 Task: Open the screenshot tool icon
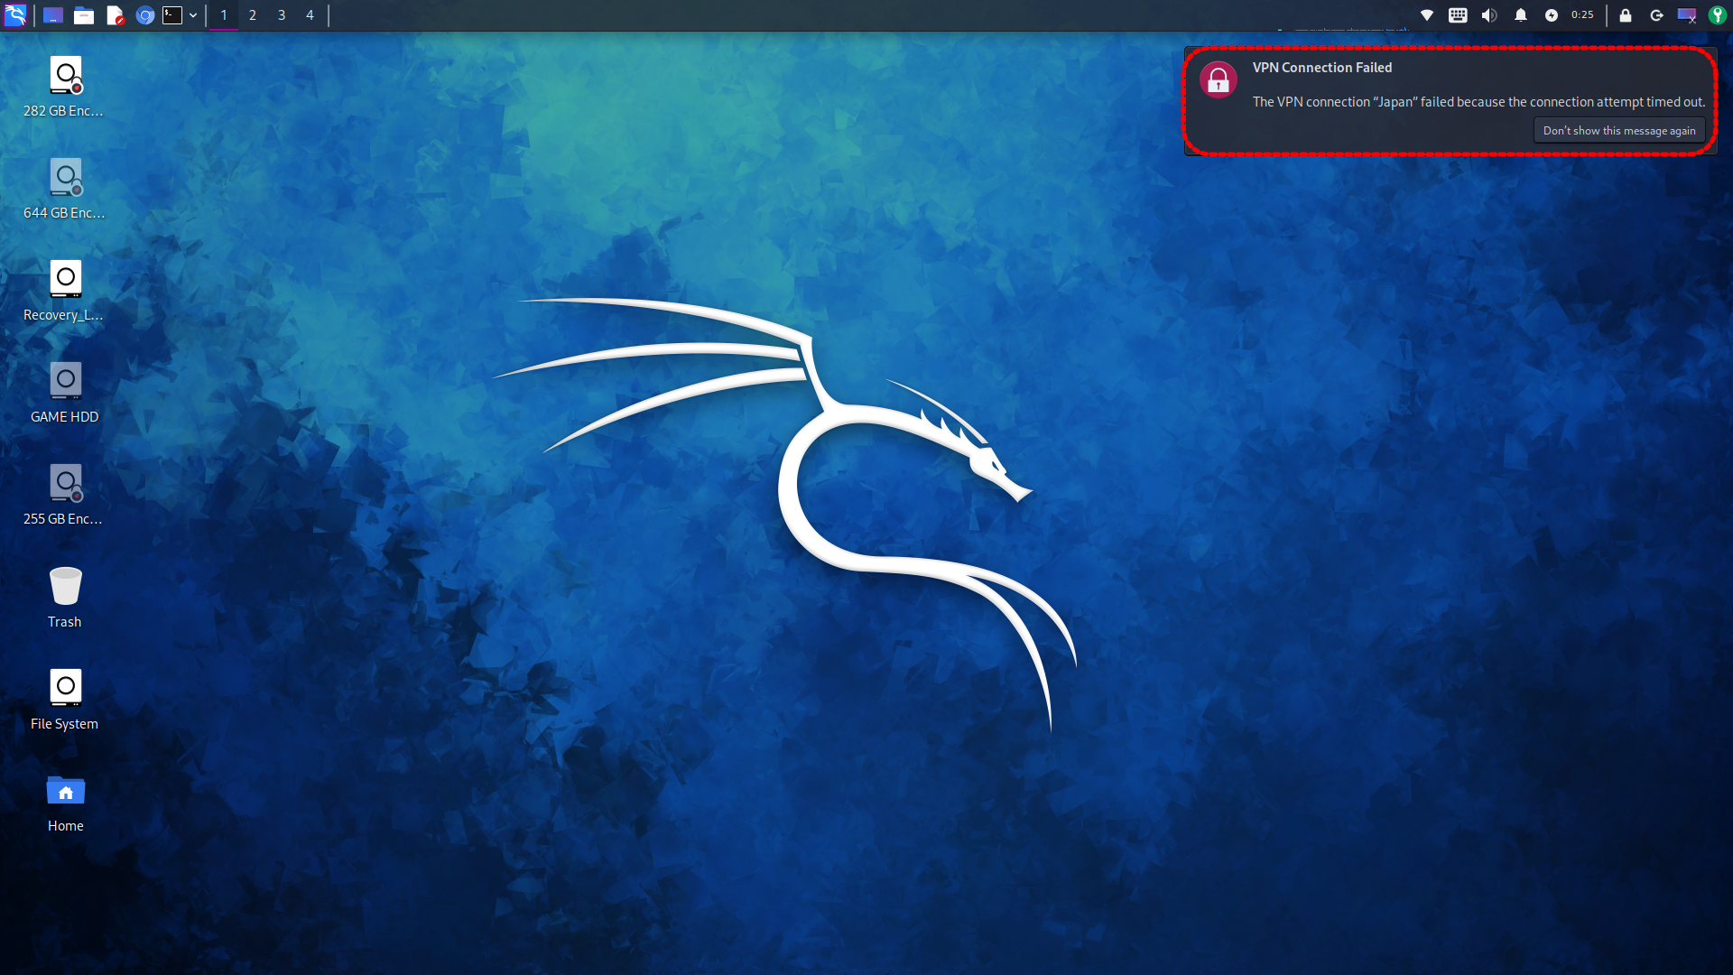(x=1686, y=15)
